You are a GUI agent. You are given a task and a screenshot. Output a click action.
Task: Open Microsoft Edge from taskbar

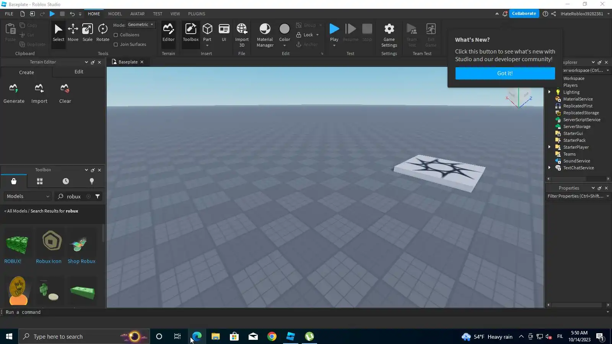click(x=197, y=336)
